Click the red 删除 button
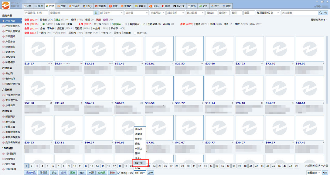 [112, 173]
